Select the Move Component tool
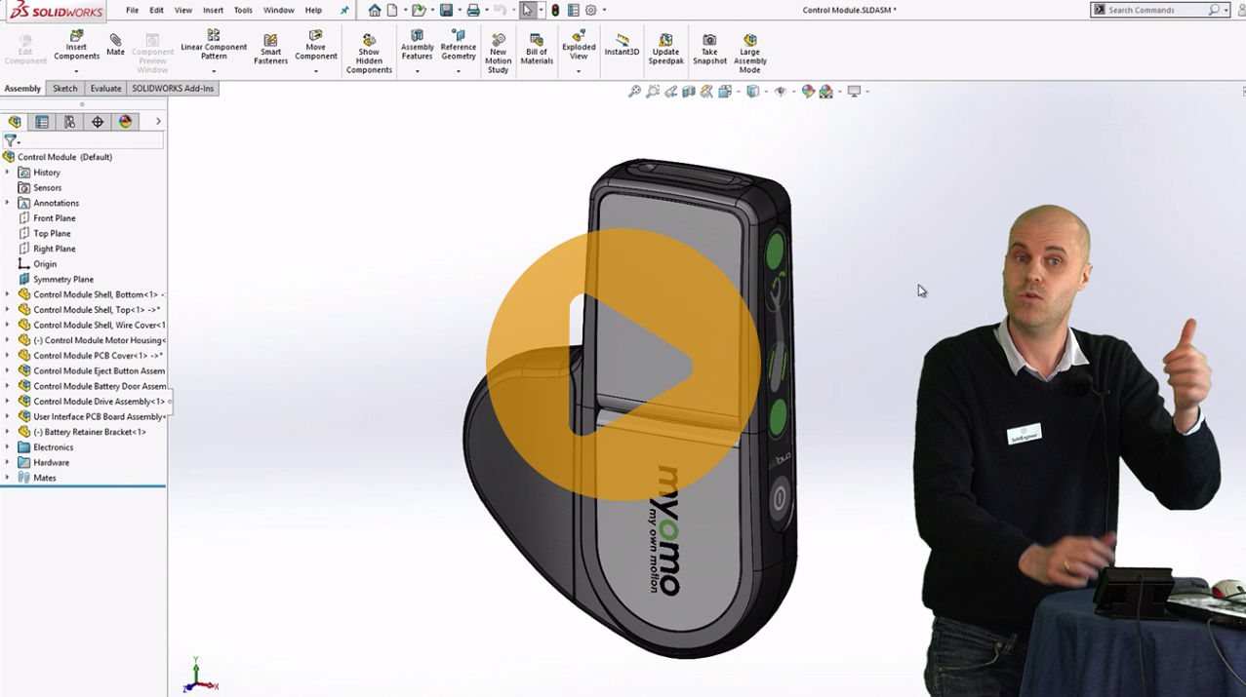 (x=315, y=49)
